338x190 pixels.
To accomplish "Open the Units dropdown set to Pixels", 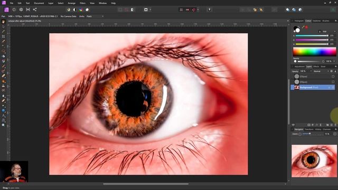I will [x=95, y=16].
